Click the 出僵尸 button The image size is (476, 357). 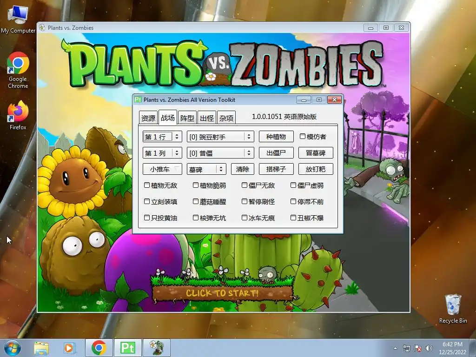[x=276, y=153]
